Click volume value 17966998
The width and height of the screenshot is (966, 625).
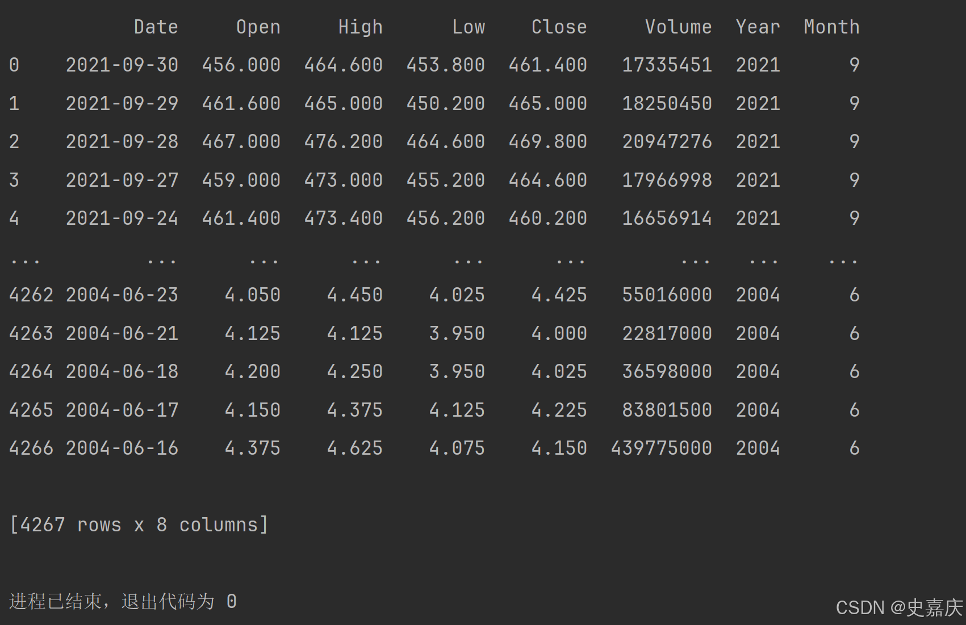point(667,180)
